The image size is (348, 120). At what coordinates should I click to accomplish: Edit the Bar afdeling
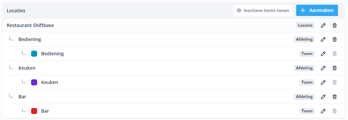coord(323,97)
